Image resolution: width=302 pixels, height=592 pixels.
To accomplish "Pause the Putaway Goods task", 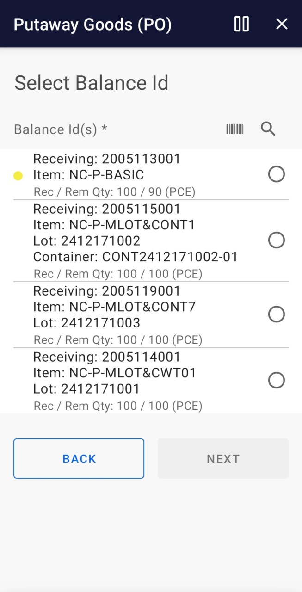I will (x=241, y=24).
